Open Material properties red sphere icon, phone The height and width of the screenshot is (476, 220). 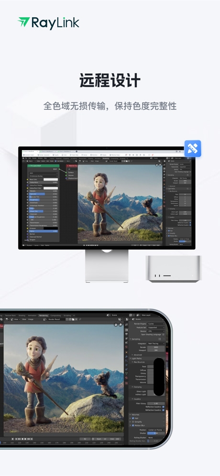click(x=127, y=377)
